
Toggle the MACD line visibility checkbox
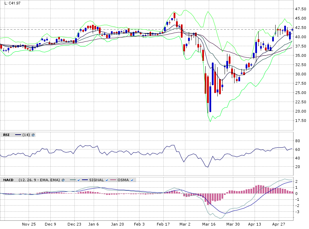click(x=79, y=180)
